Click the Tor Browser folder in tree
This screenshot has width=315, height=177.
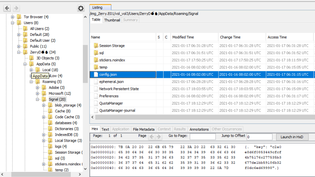[x=19, y=17]
